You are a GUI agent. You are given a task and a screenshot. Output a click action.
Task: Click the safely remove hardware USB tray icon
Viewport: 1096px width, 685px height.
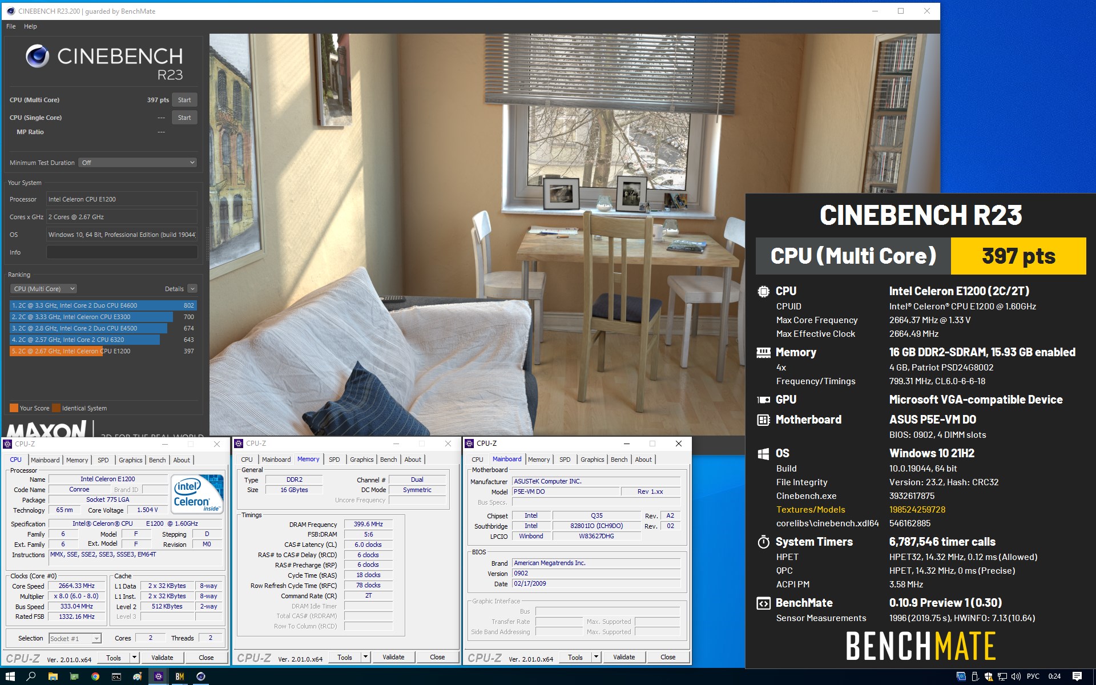coord(975,676)
